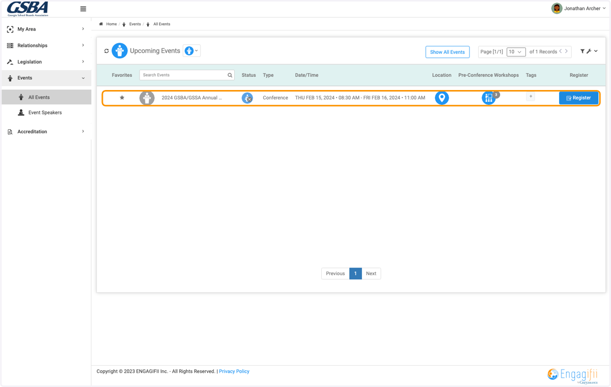
Task: Expand the My Area menu
Action: click(x=46, y=29)
